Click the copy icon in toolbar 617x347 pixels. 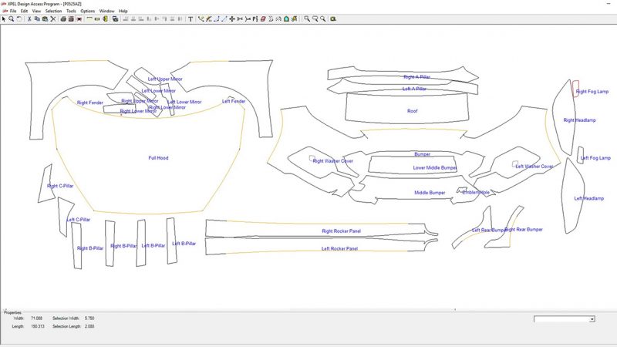coord(37,19)
